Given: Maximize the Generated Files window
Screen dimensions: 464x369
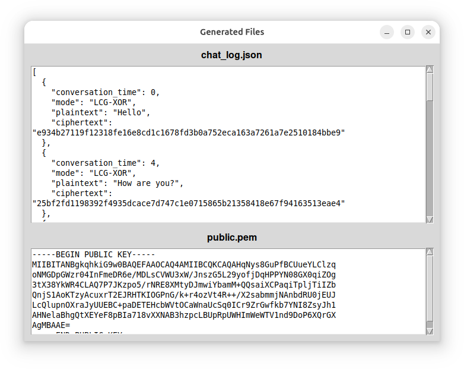Looking at the screenshot, I should point(407,32).
